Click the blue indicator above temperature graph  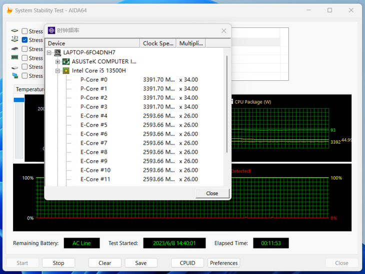point(19,100)
